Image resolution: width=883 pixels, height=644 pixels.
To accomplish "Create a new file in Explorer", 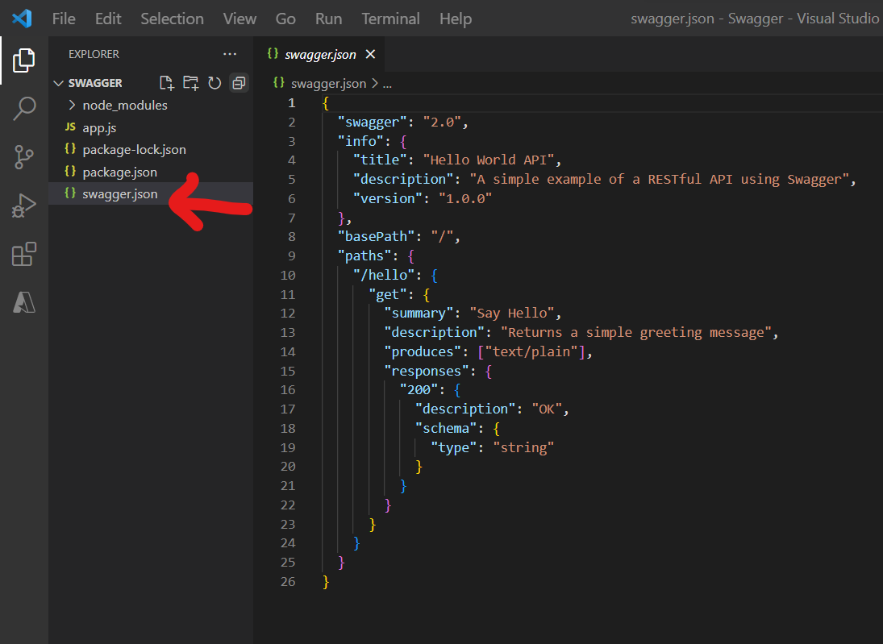I will coord(167,82).
